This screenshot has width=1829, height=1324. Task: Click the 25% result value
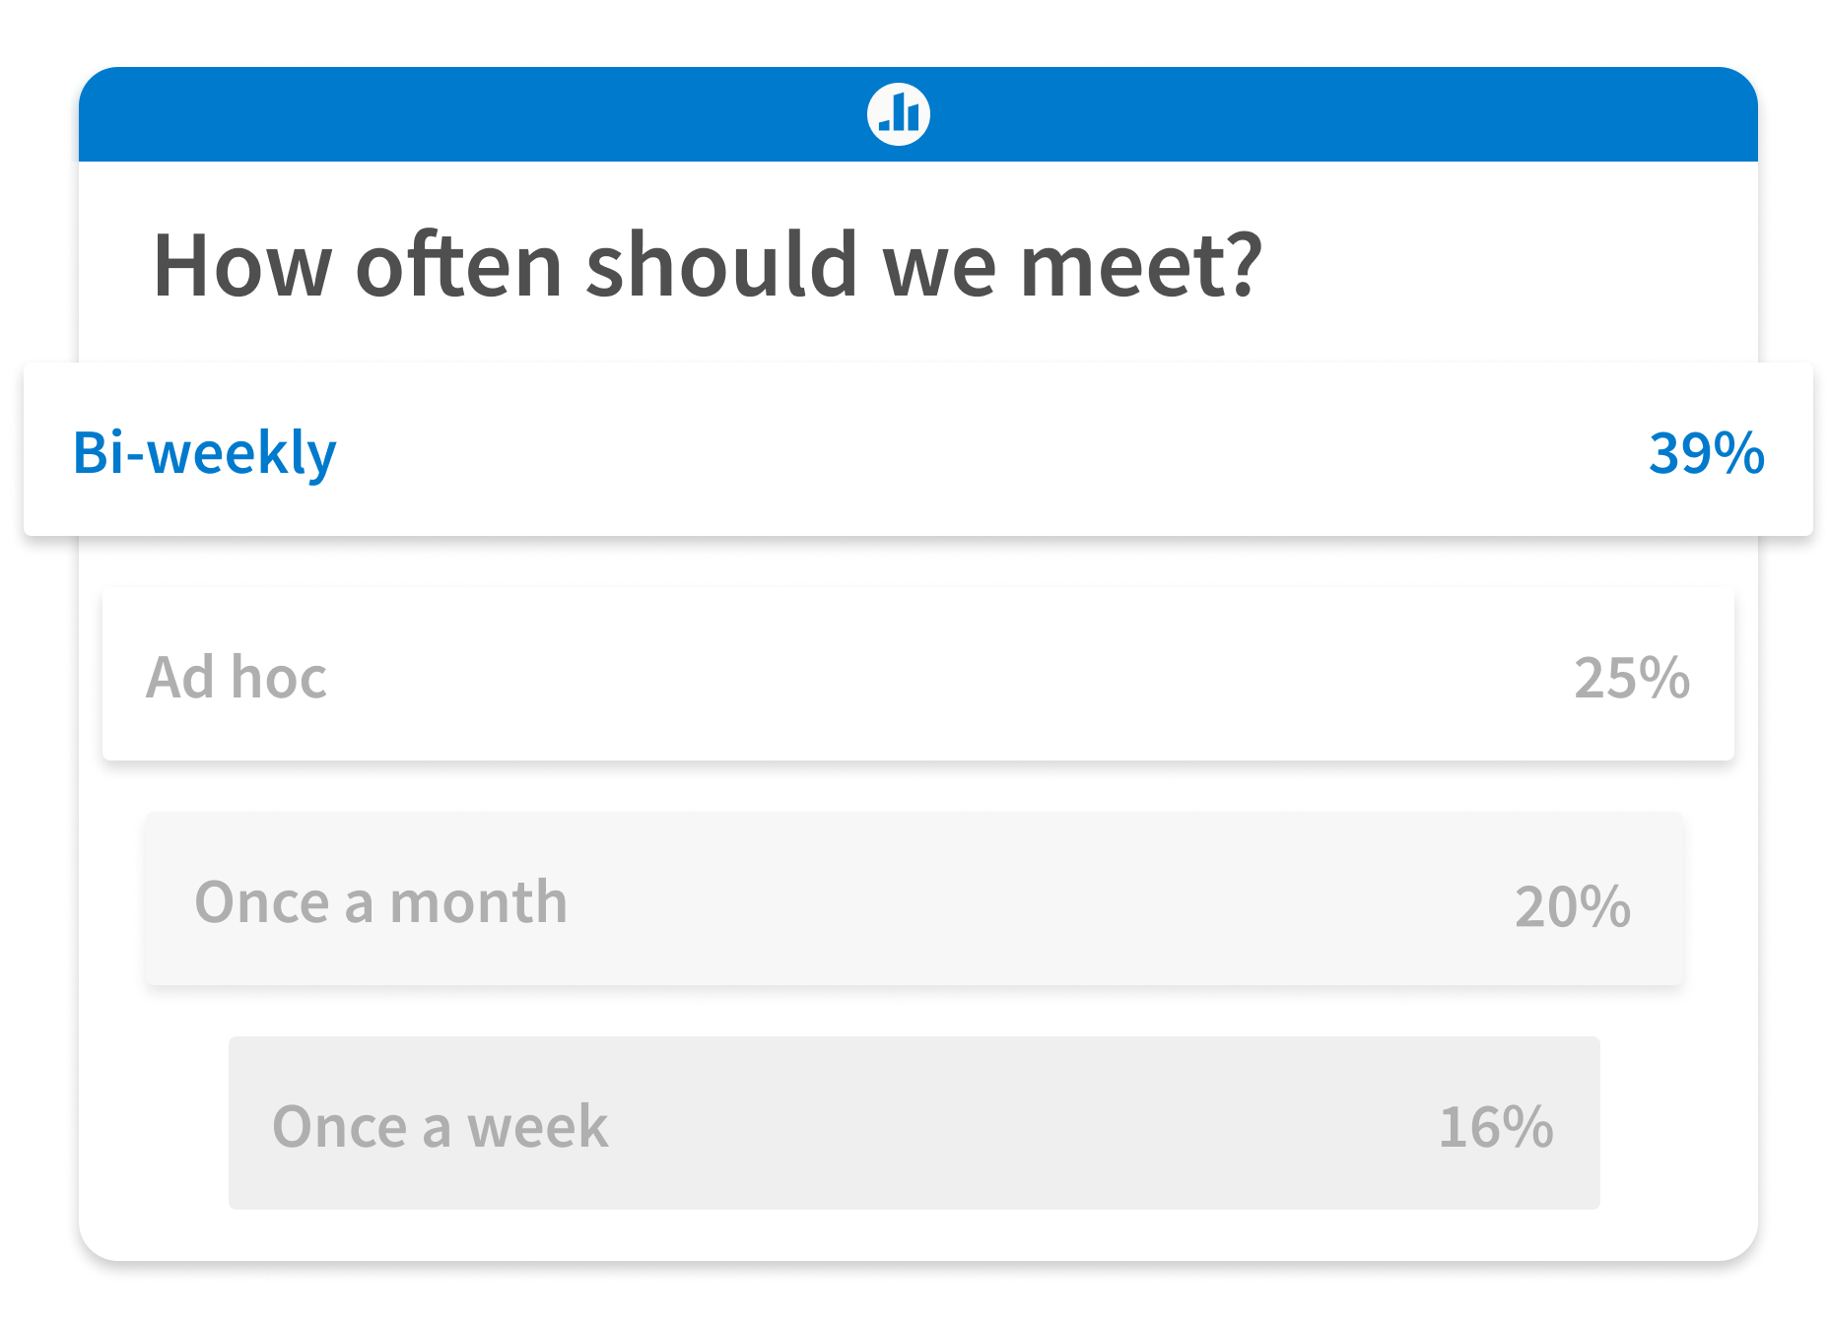[x=1632, y=678]
